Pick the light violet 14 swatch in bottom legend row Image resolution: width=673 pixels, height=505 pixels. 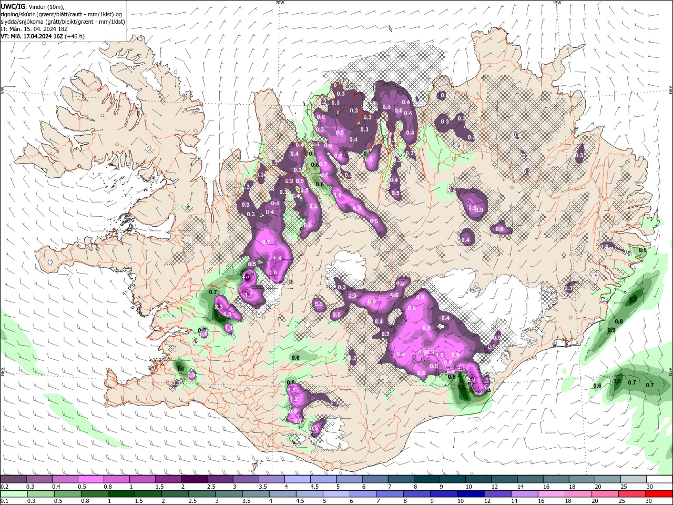click(525, 494)
